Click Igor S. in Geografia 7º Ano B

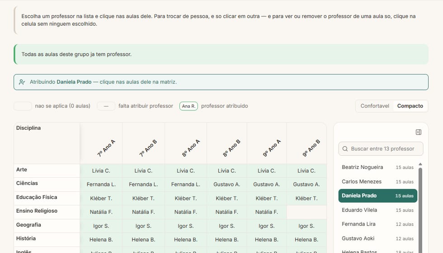click(144, 226)
